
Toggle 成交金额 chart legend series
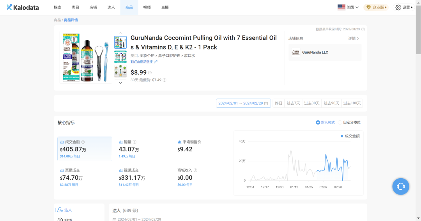350,136
